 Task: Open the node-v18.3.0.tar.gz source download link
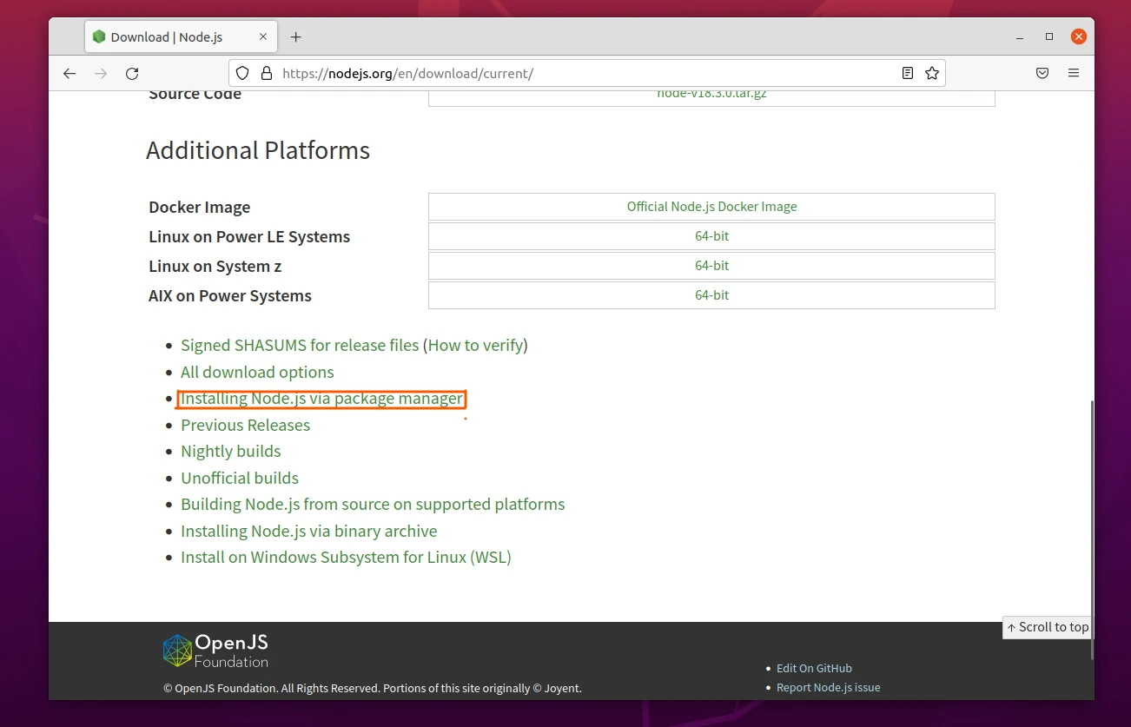tap(711, 93)
